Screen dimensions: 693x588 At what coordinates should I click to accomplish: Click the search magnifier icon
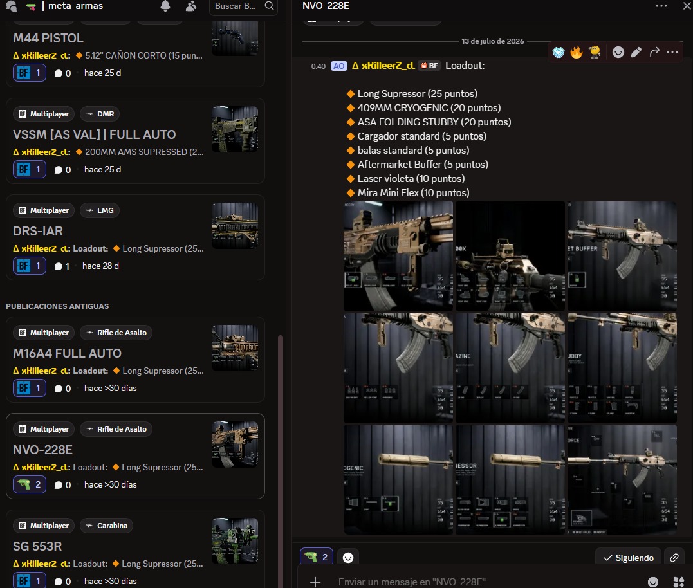(269, 6)
